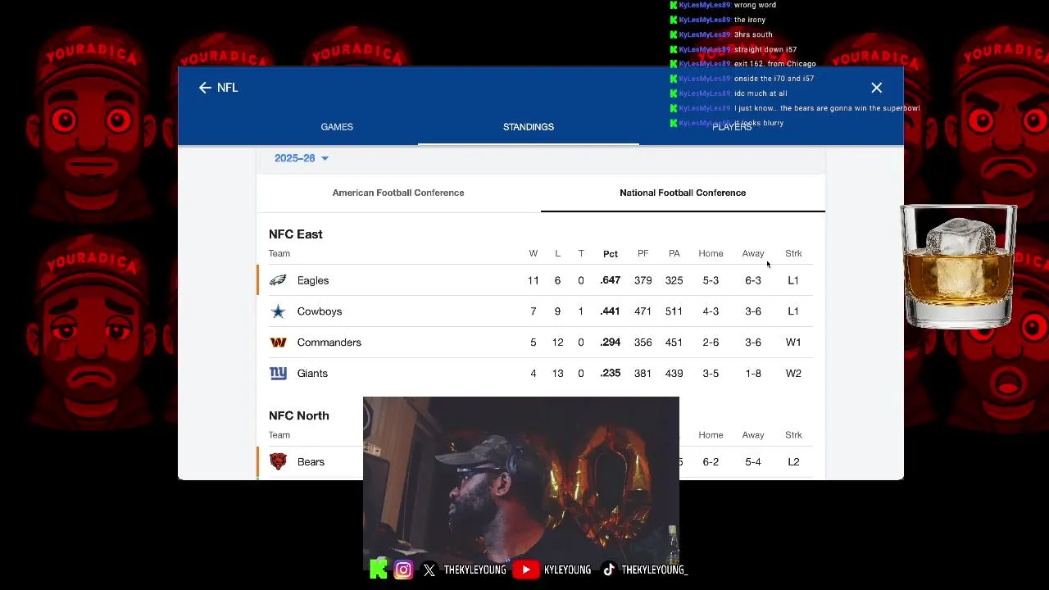The width and height of the screenshot is (1049, 590).
Task: Click the streamer webcam feed
Action: [x=521, y=483]
